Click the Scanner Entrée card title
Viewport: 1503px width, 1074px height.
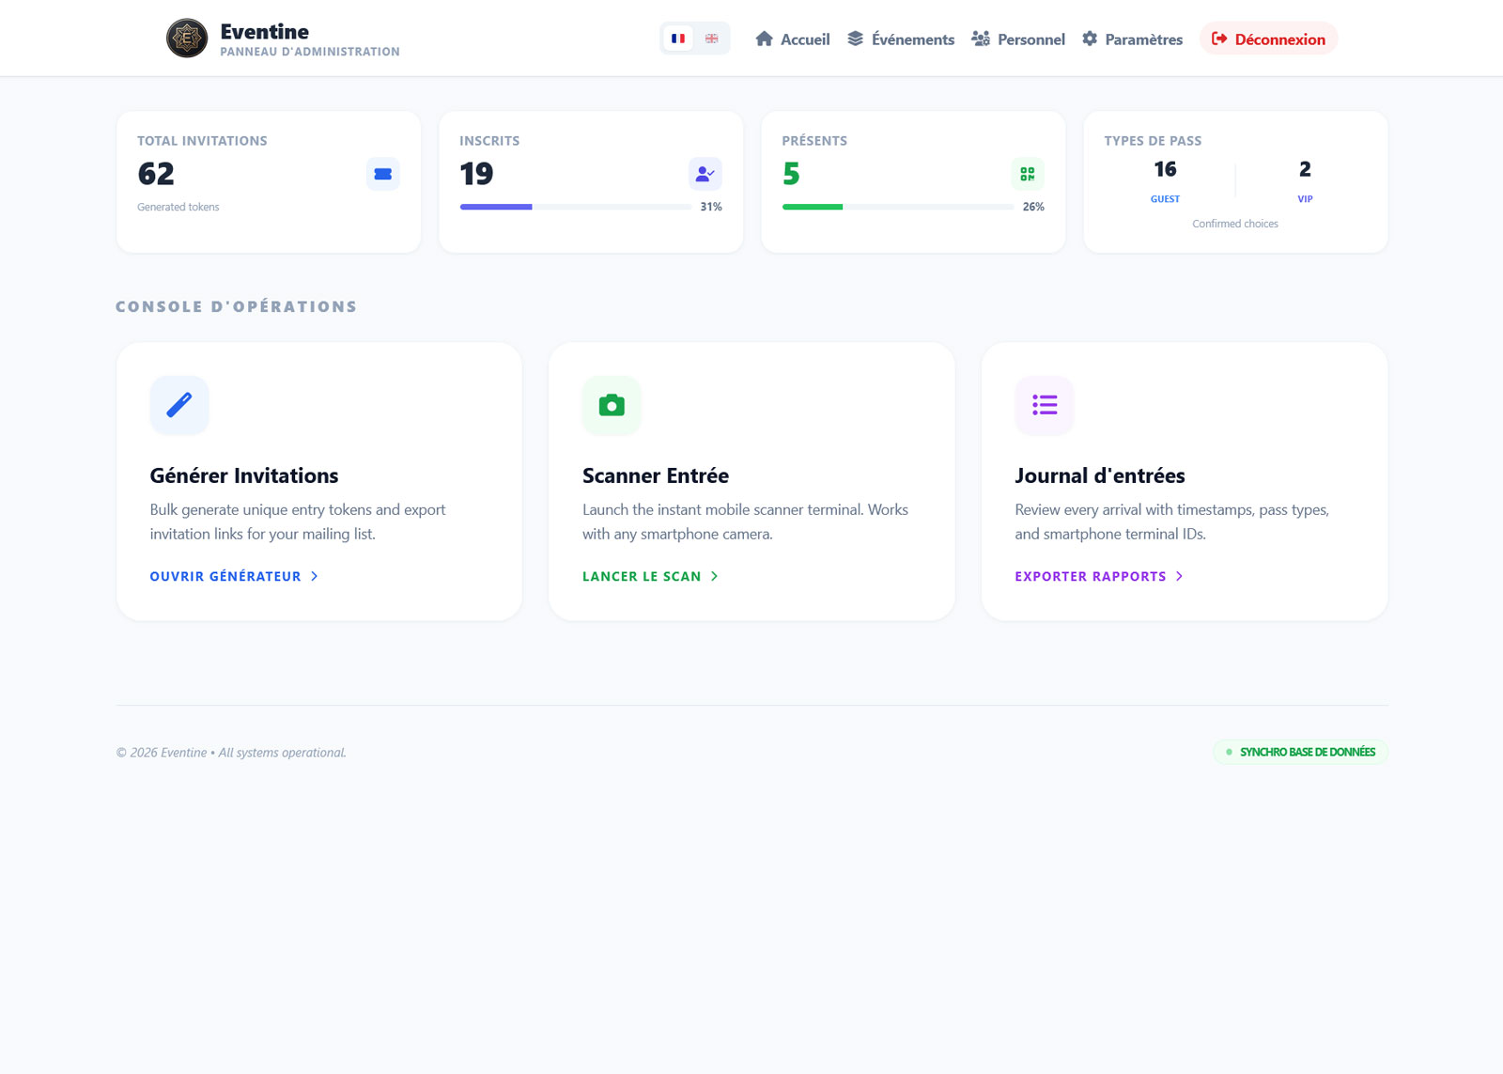tap(656, 475)
